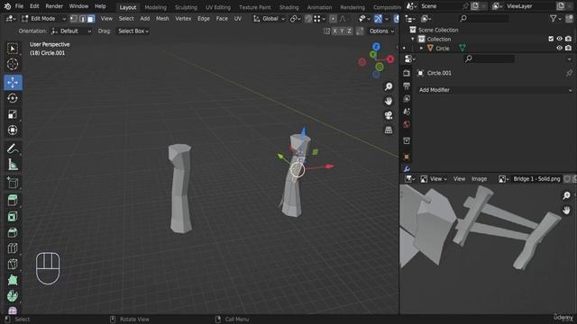Open the Vertex menu

(x=183, y=18)
